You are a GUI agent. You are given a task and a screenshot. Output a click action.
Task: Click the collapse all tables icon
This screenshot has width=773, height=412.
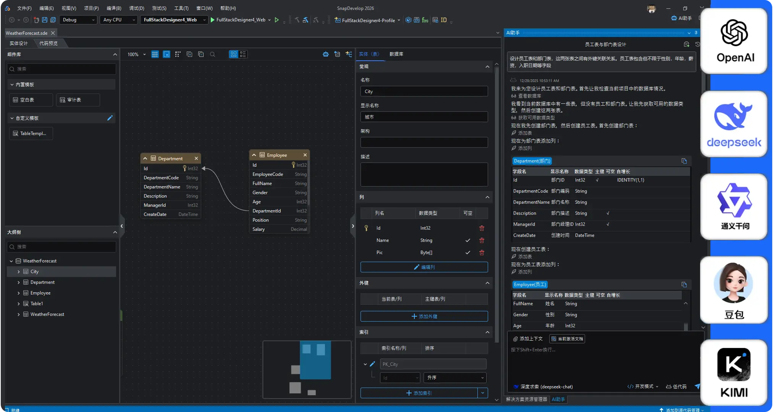(201, 54)
